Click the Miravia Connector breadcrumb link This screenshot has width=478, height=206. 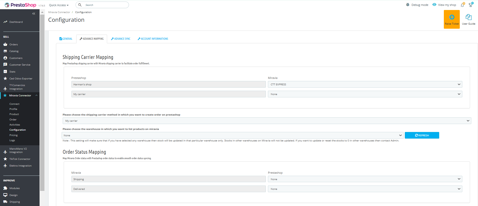pyautogui.click(x=59, y=12)
